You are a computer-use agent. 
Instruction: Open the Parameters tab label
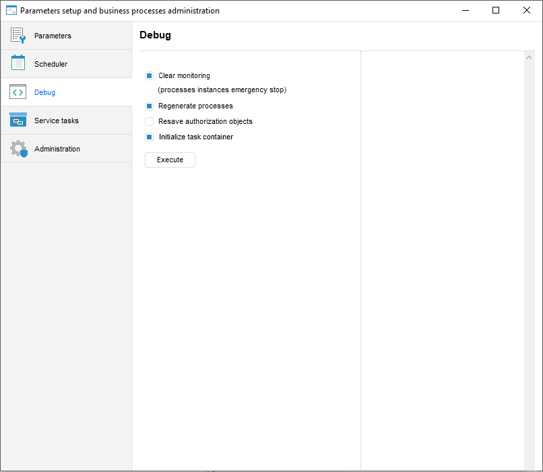53,36
